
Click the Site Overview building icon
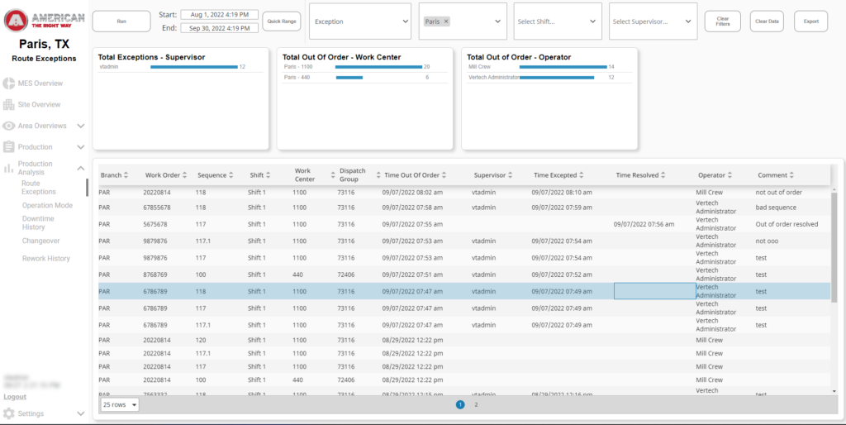click(x=8, y=104)
